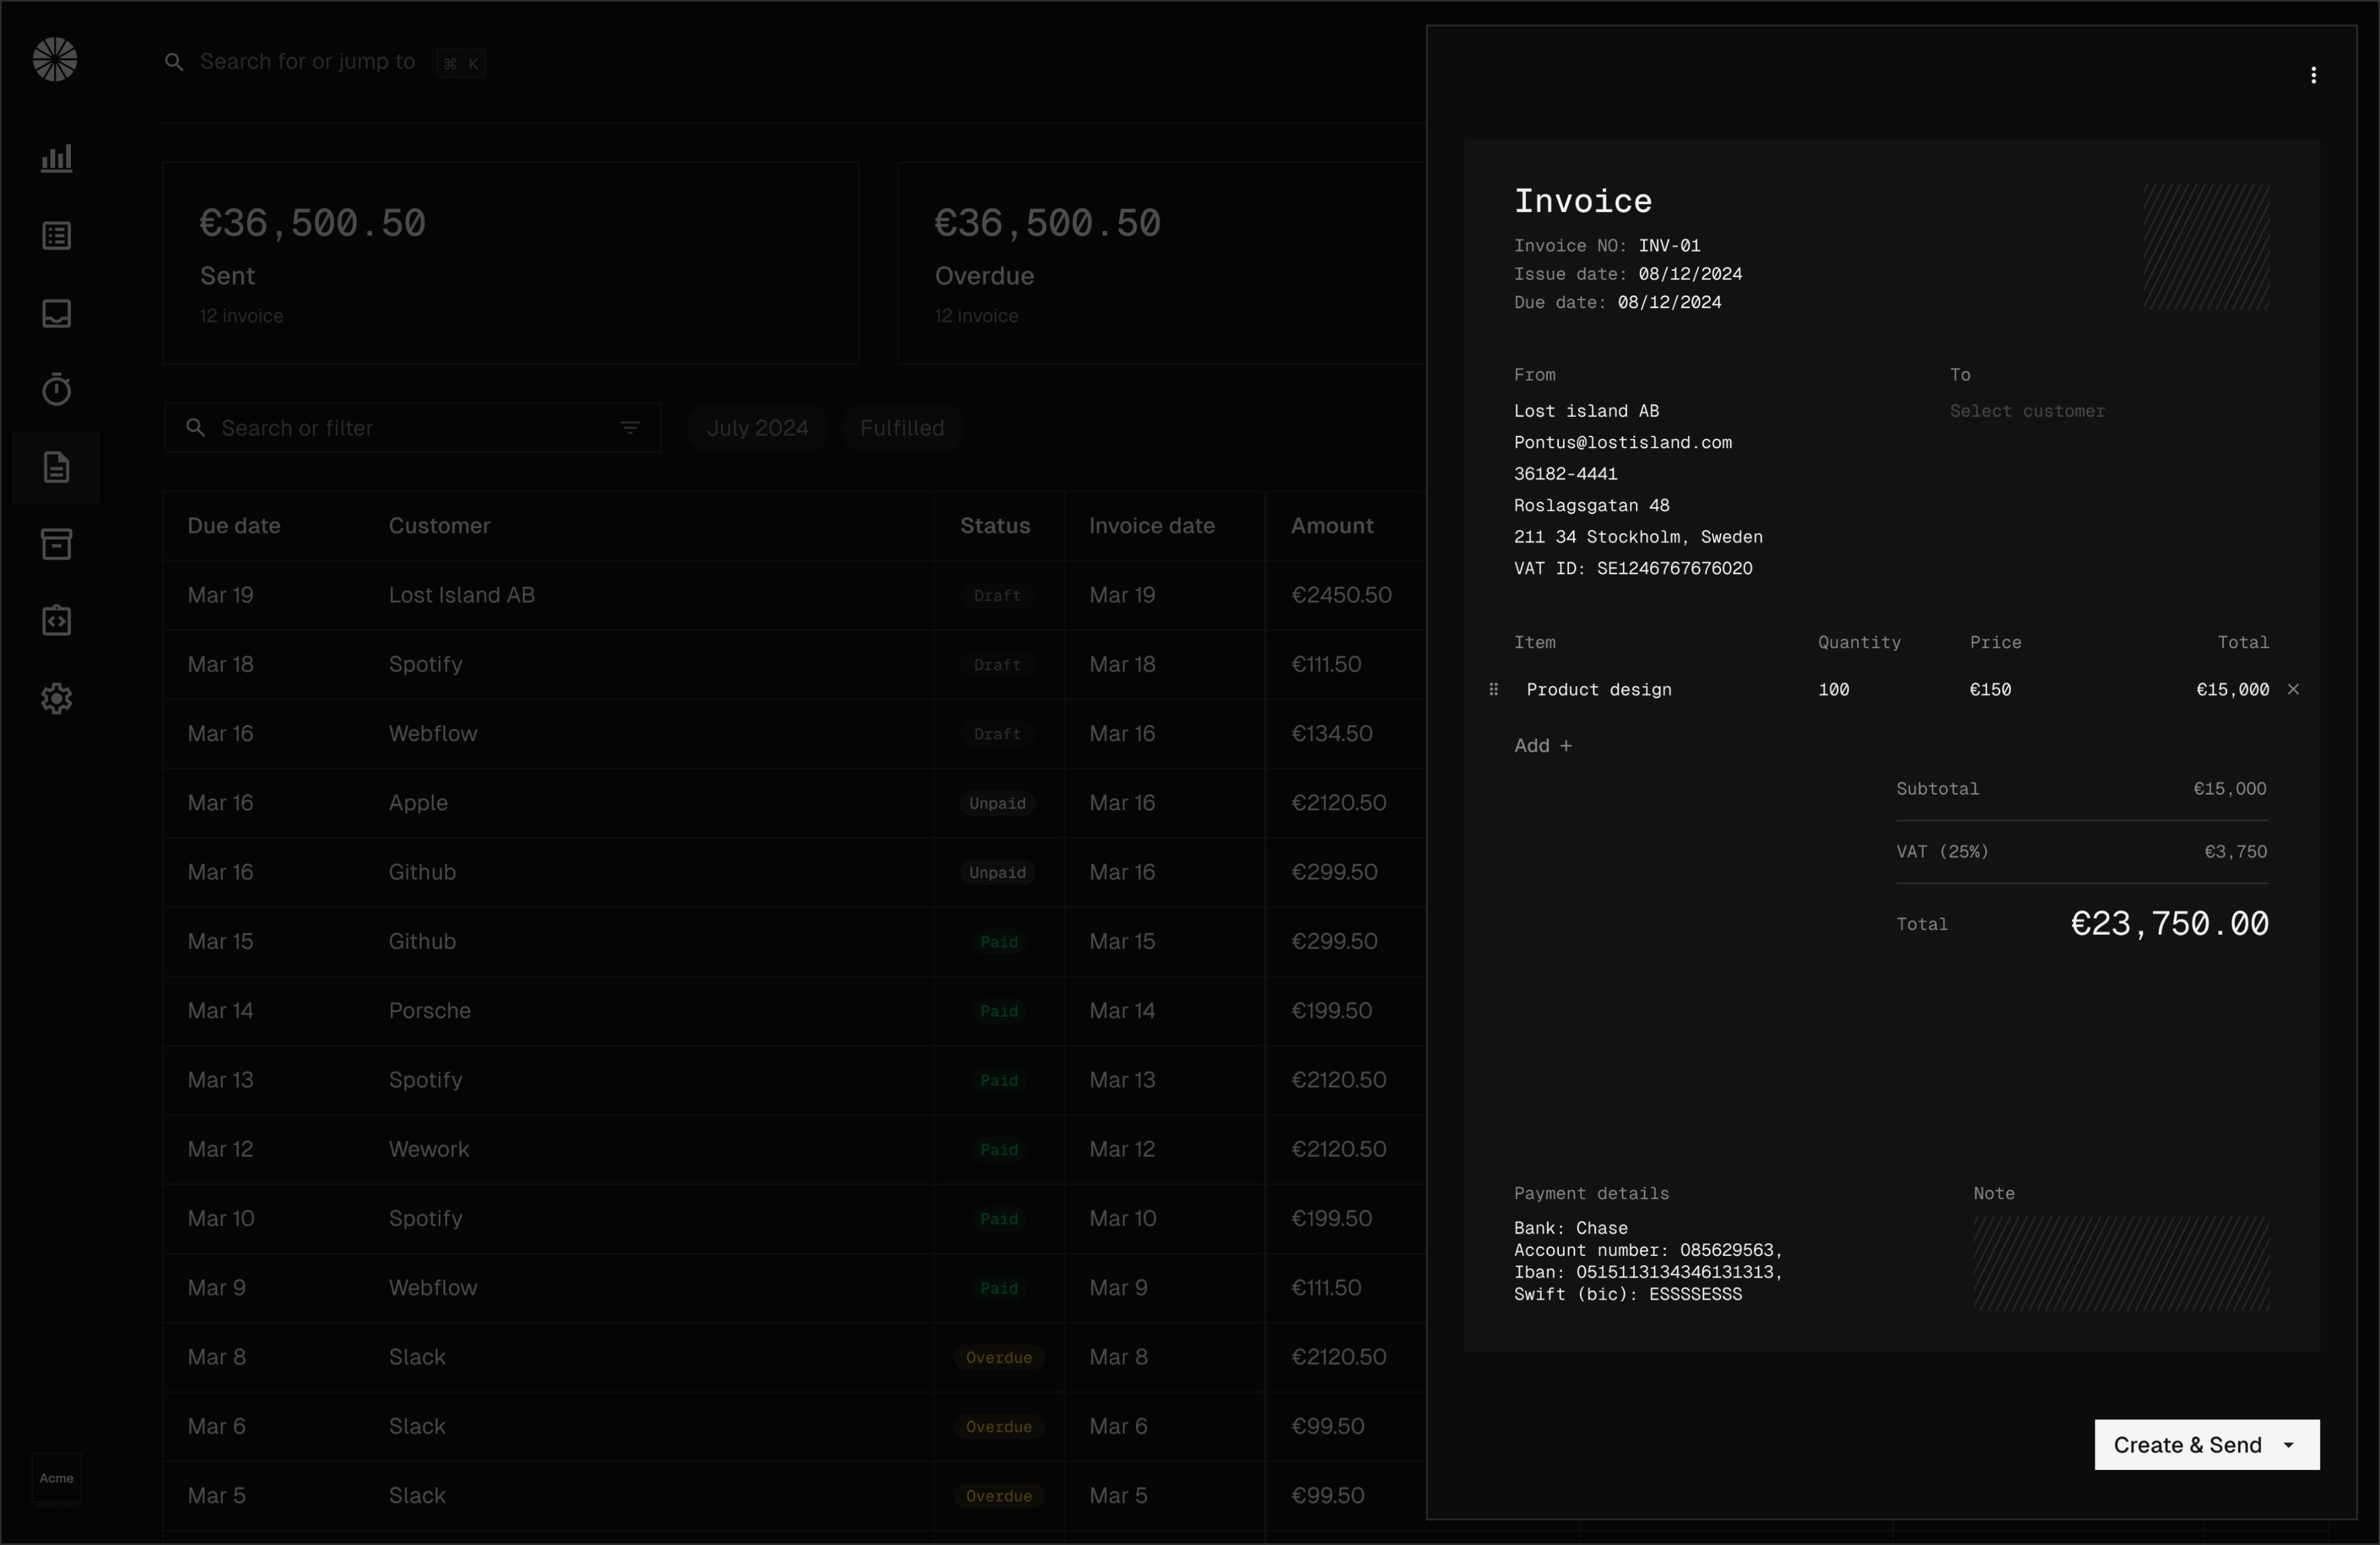Open the time tracker stopwatch icon
The height and width of the screenshot is (1545, 2380).
[x=56, y=389]
